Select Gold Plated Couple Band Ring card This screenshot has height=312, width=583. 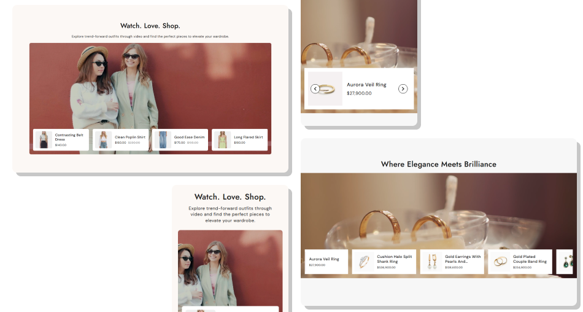tap(520, 262)
